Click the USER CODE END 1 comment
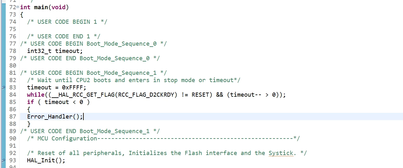This screenshot has height=168, width=403. tap(64, 36)
